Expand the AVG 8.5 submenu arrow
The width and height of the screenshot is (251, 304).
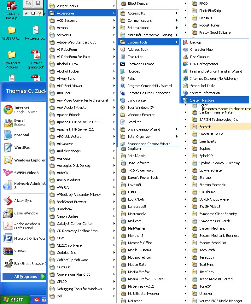[x=114, y=187]
